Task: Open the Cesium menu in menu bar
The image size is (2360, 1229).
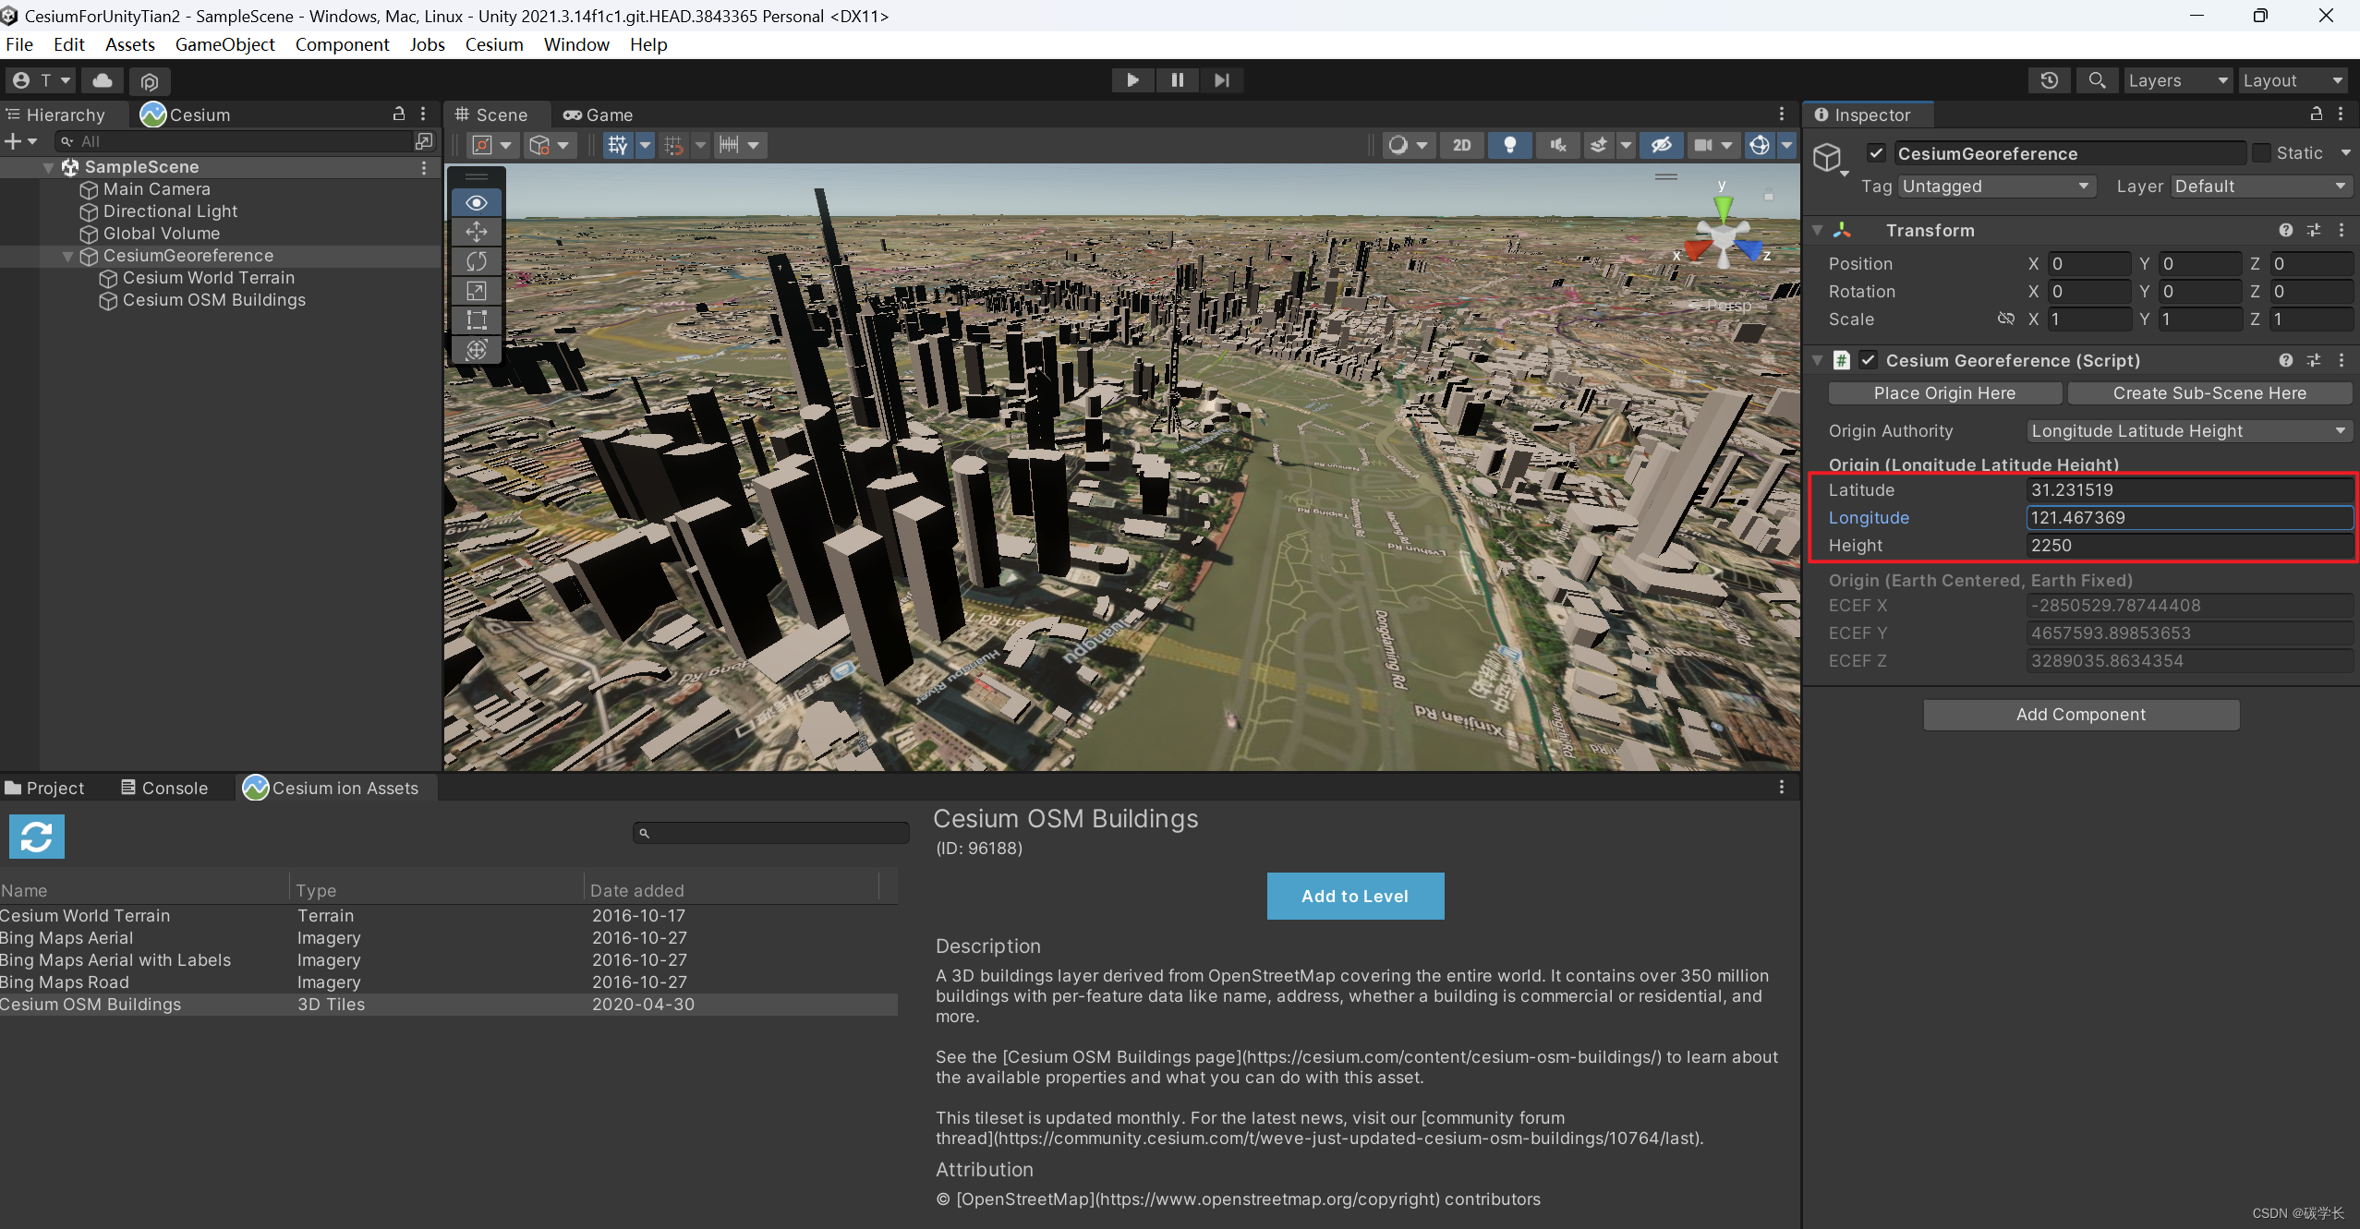Action: coord(493,44)
